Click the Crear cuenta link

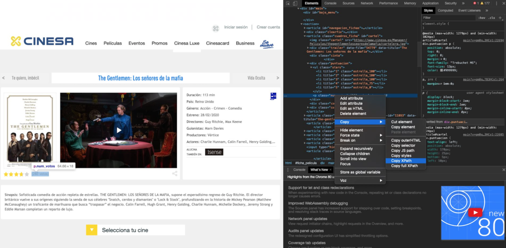268,27
